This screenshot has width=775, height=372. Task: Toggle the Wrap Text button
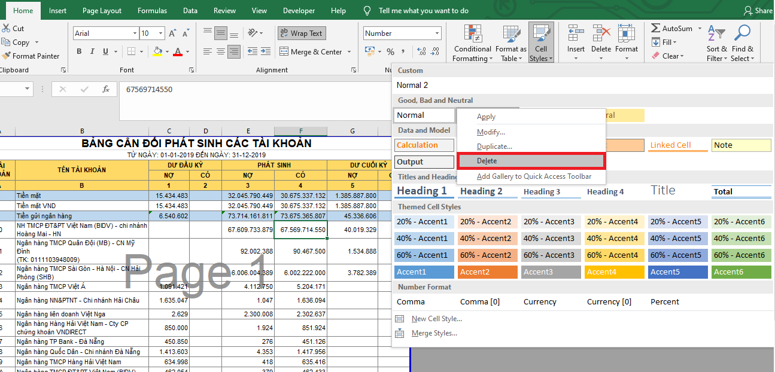301,33
